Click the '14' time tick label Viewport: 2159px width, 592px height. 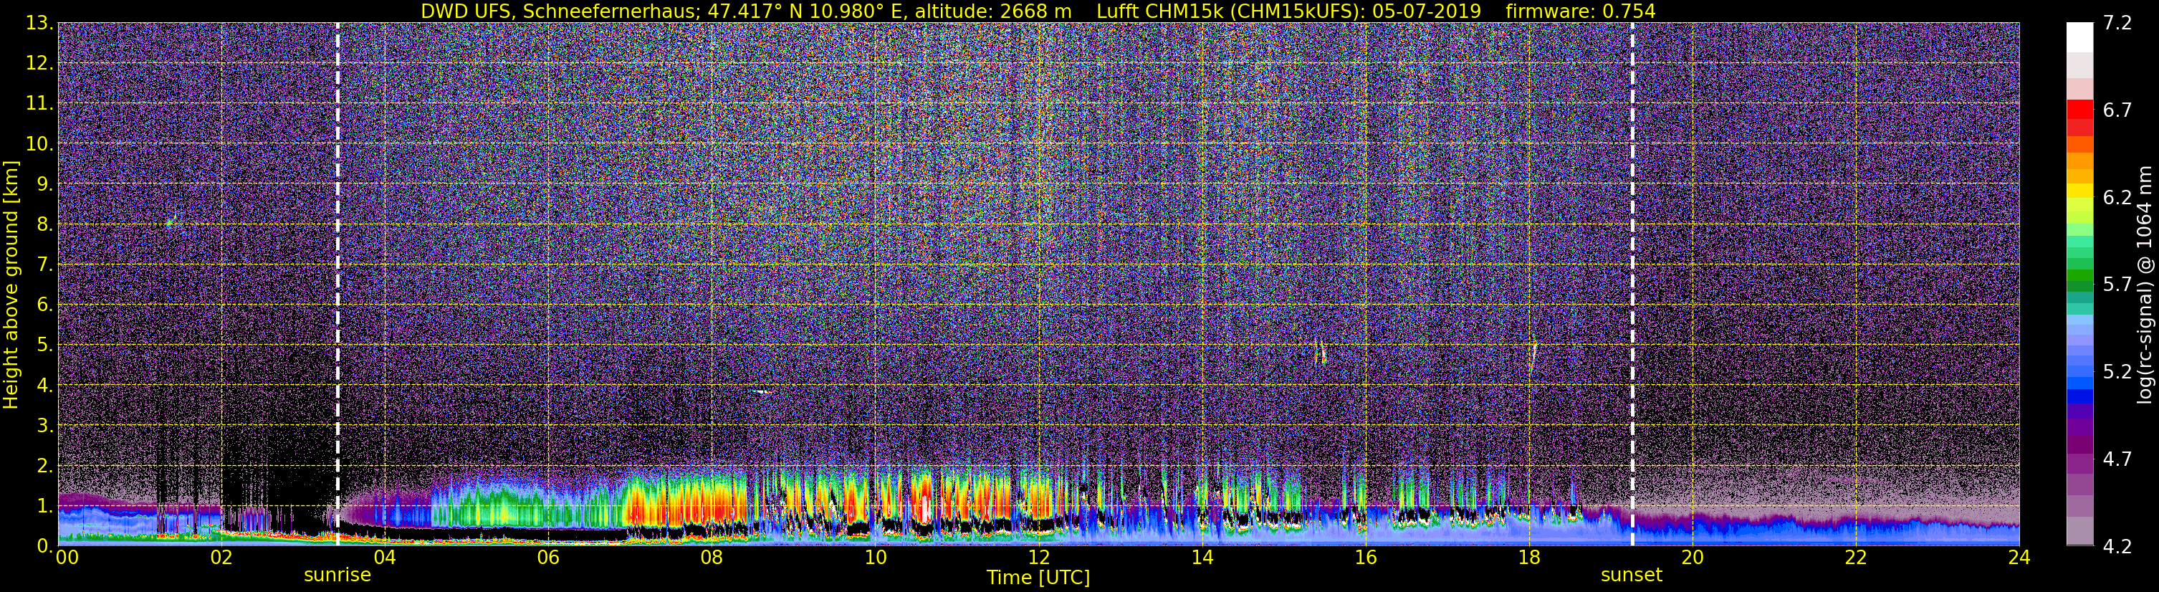(1202, 558)
